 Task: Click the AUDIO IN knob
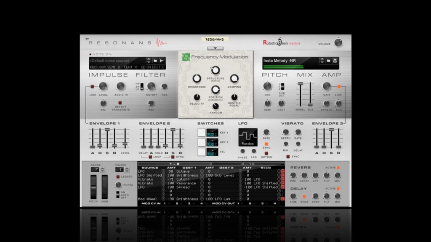(x=121, y=86)
